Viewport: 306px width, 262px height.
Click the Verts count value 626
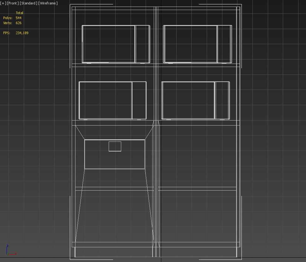coord(18,23)
